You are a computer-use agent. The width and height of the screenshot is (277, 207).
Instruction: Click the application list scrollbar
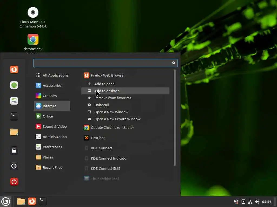[x=175, y=118]
